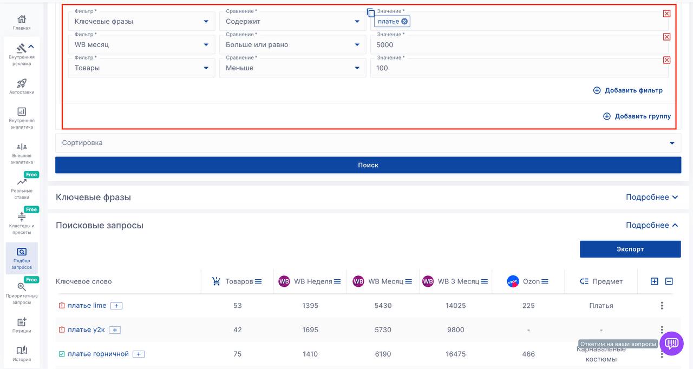
Task: Open the Сравнение dropdown showing Больше или равно
Action: [292, 45]
